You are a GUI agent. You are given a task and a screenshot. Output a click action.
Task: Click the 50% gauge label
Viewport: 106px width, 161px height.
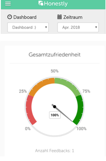(x=54, y=71)
